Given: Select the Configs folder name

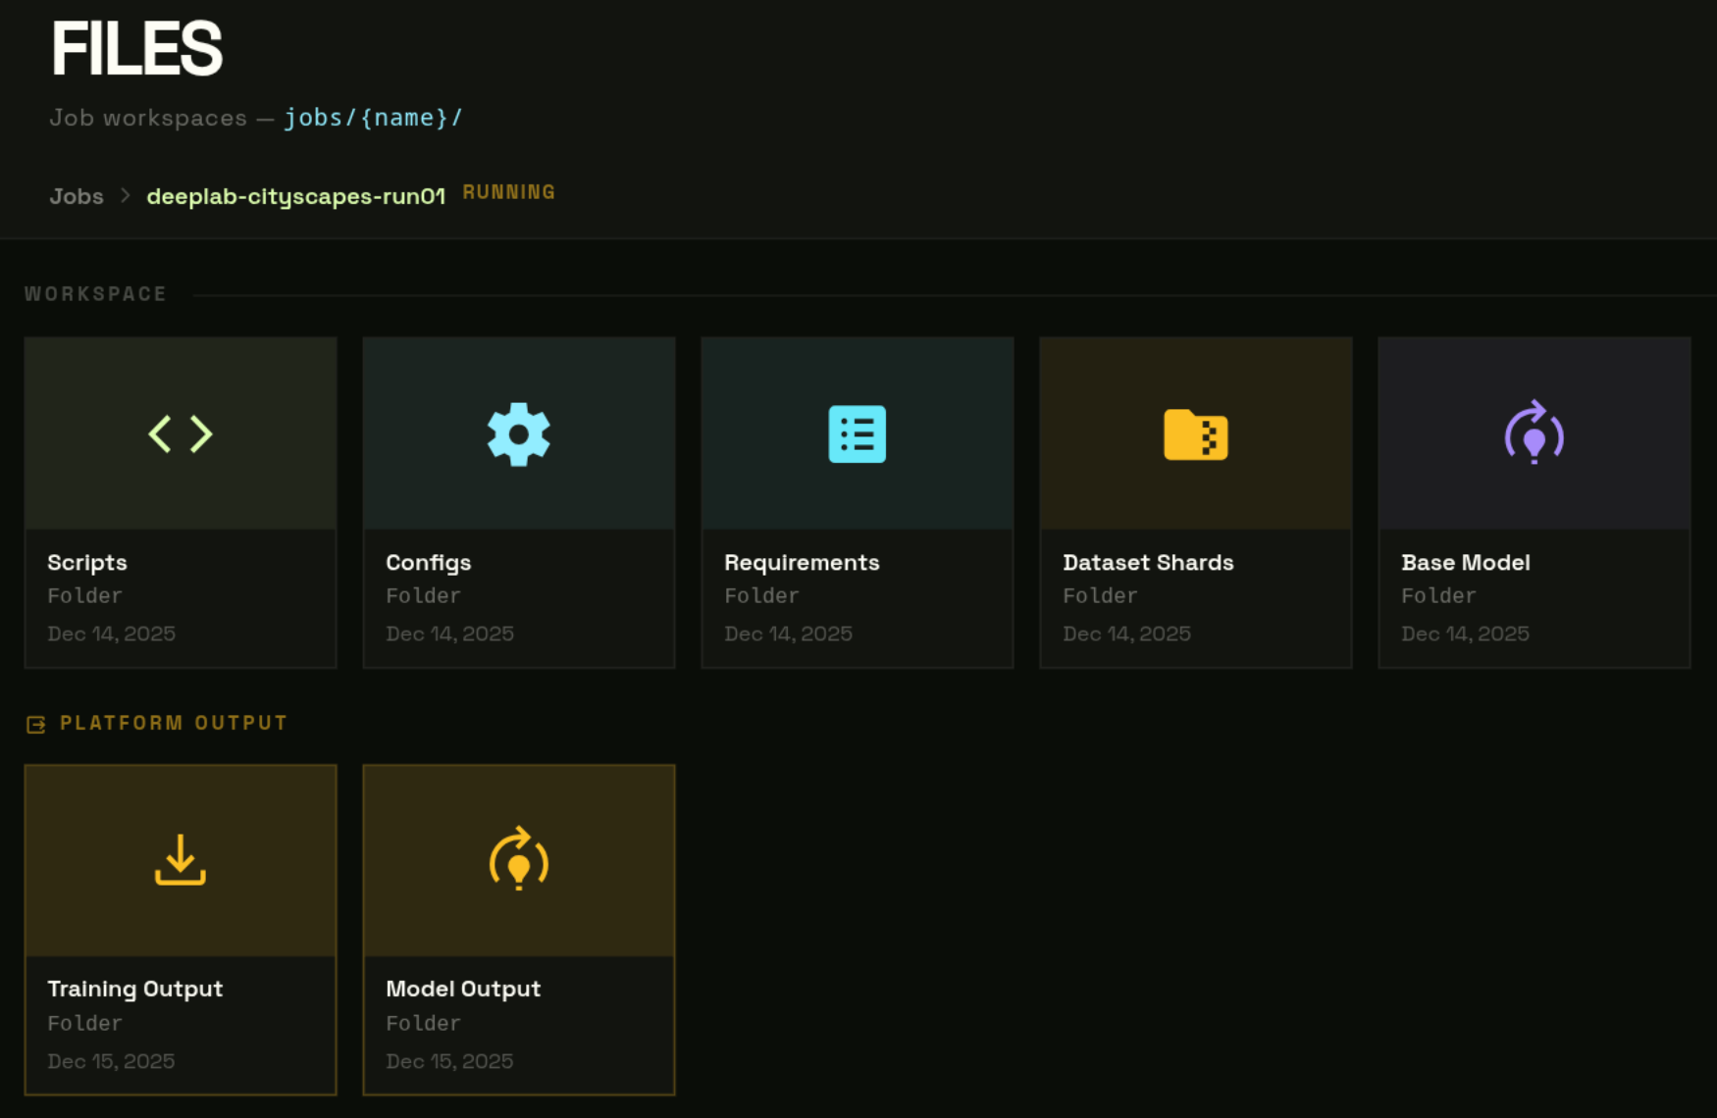Looking at the screenshot, I should point(429,563).
